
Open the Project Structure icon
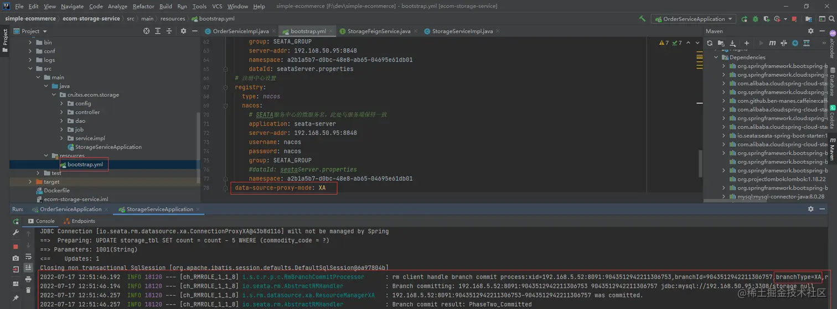pyautogui.click(x=808, y=19)
